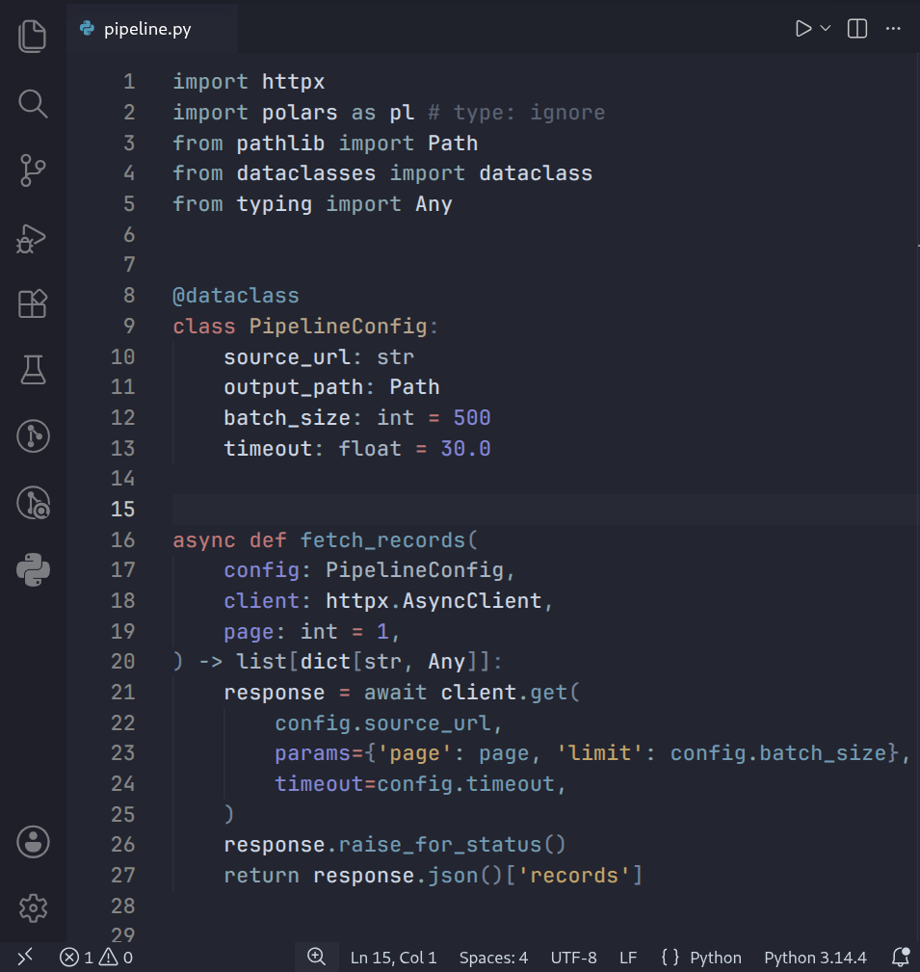Click line number 16 in the gutter
The width and height of the screenshot is (920, 972).
(122, 539)
